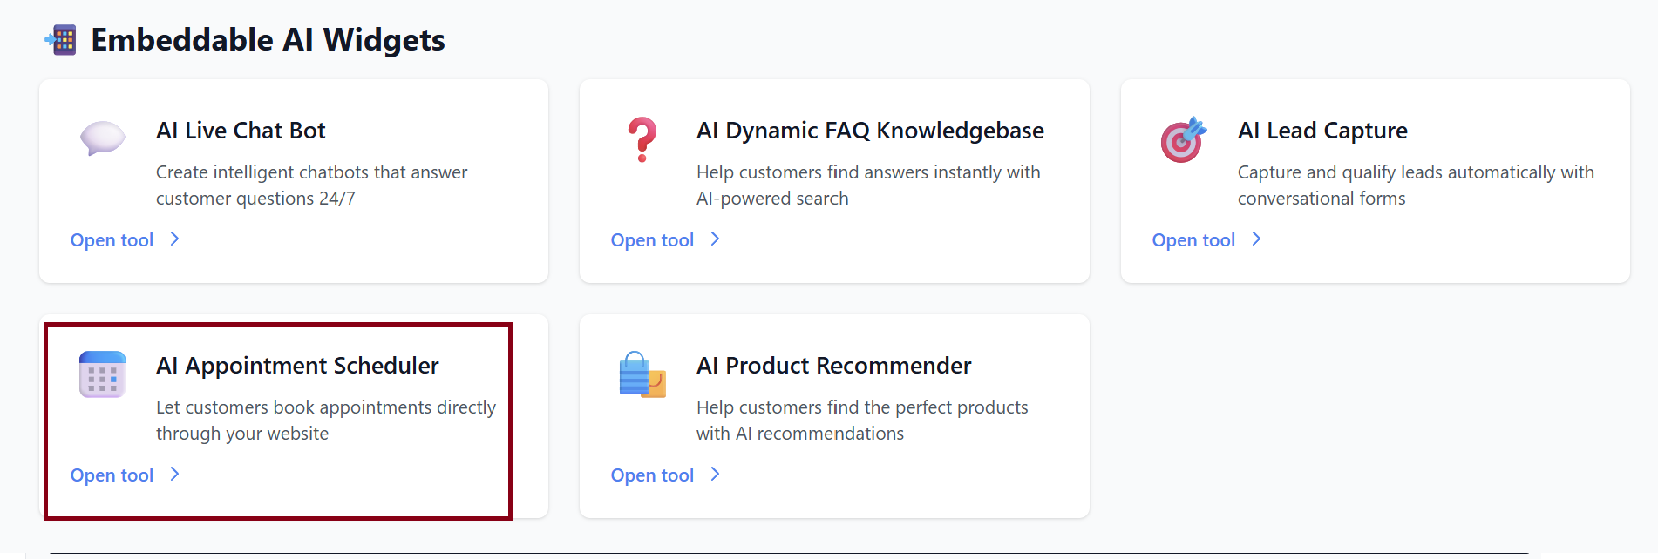This screenshot has height=559, width=1658.
Task: Click chevron arrow beside Lead Capture's Open tool
Action: (x=1257, y=239)
